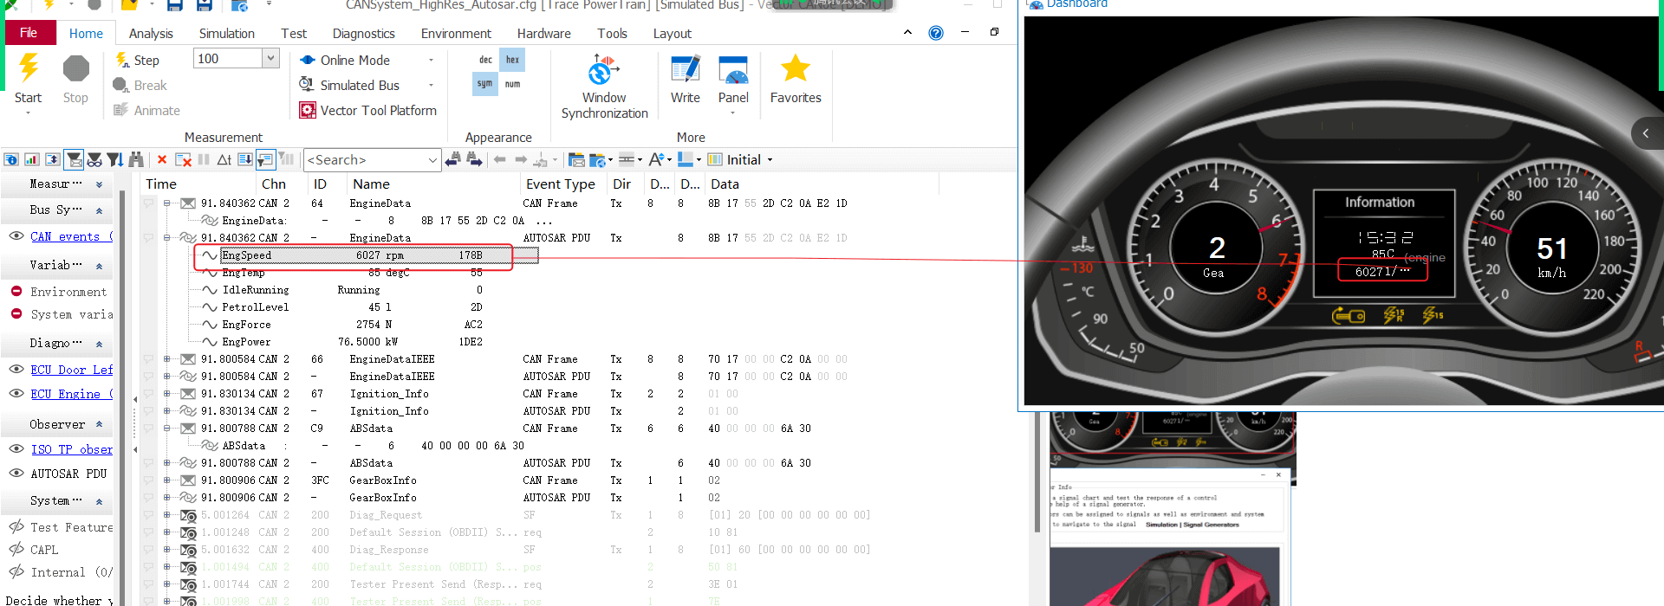Collapse the EngineData CAN Frame row

coord(166,203)
